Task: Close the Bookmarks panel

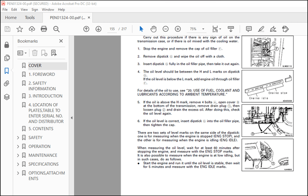Action: [x=61, y=41]
